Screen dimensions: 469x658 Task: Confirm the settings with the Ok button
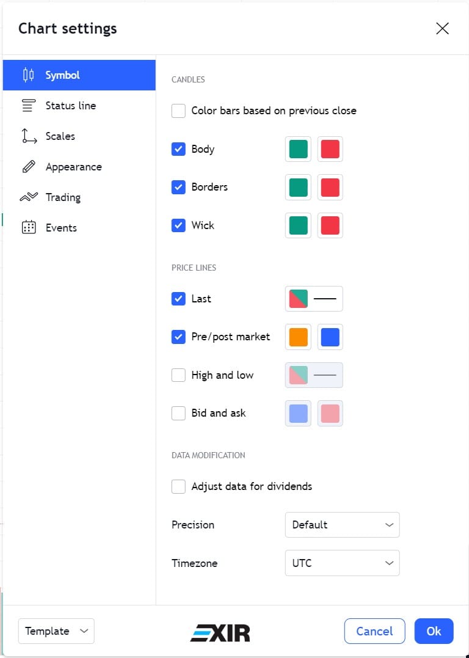tap(434, 631)
